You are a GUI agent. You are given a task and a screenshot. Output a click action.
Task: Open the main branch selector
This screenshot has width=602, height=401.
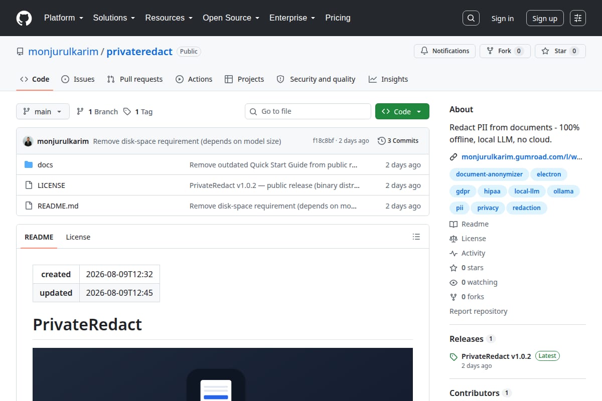coord(43,111)
